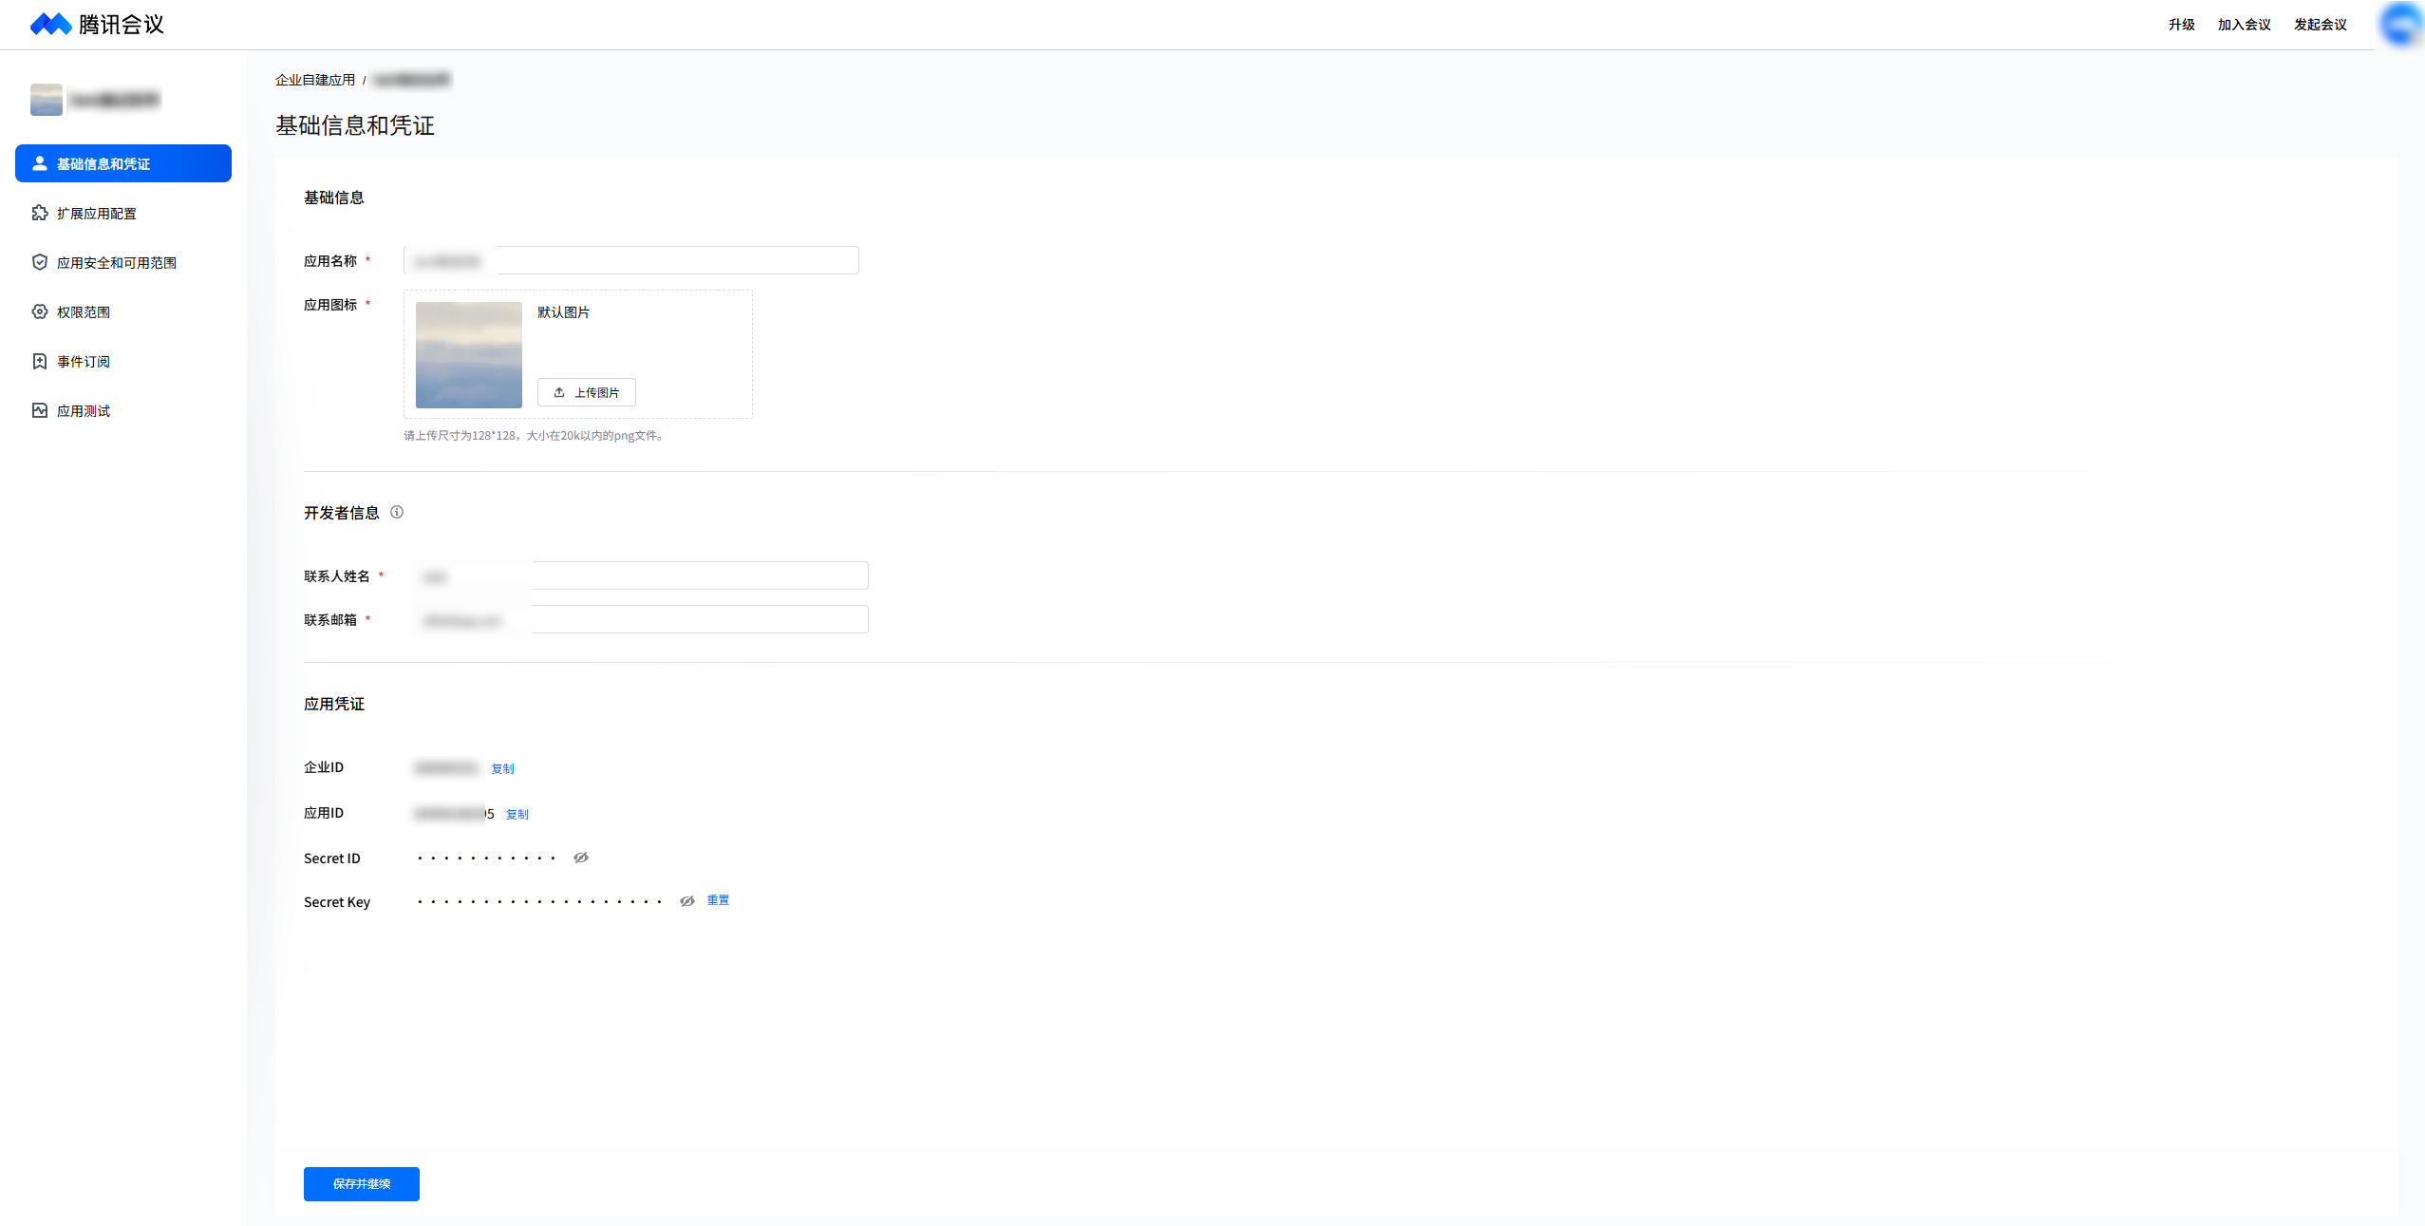Viewport: 2425px width, 1226px height.
Task: Click 加入会议 in the top bar
Action: 2244,25
